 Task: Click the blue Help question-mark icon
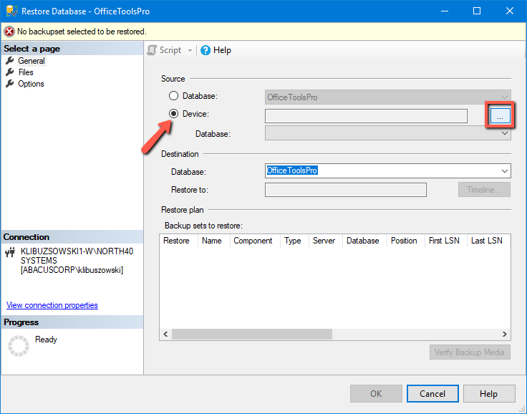206,50
